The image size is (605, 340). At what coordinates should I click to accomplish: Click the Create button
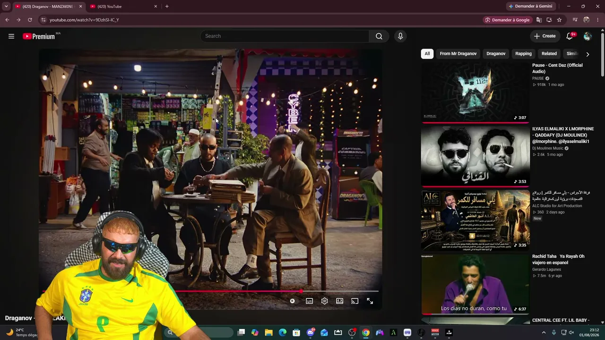click(x=544, y=36)
